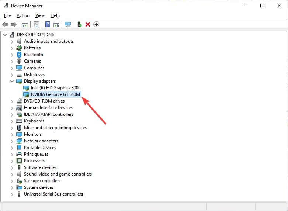Open the Help menu
The width and height of the screenshot is (288, 211).
click(55, 15)
